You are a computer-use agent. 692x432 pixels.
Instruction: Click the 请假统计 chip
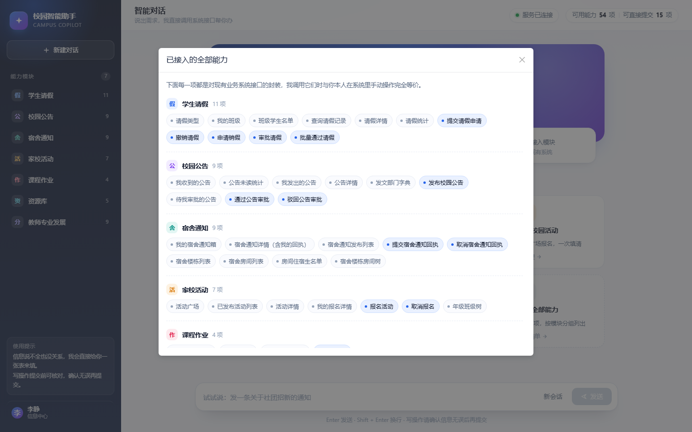click(415, 121)
